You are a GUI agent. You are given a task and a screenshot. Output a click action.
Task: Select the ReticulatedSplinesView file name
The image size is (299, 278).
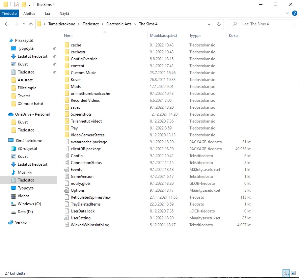[x=91, y=197]
